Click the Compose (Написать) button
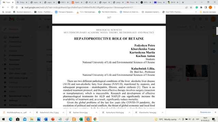 12,29
